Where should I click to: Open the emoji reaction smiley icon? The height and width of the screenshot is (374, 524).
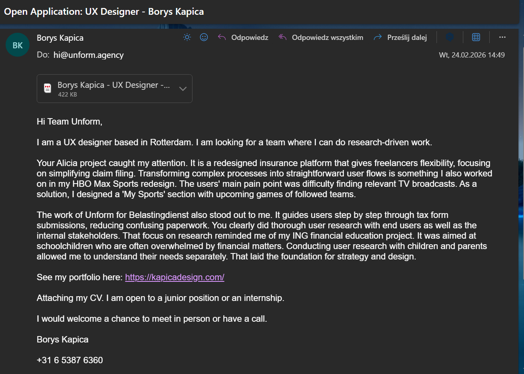(204, 37)
